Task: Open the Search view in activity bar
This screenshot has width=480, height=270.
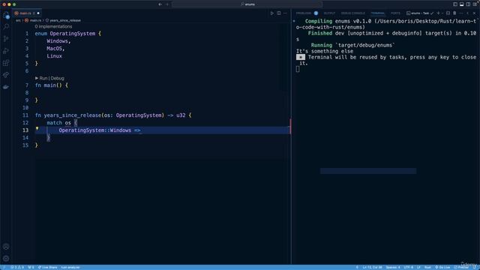Action: pyautogui.click(x=6, y=27)
